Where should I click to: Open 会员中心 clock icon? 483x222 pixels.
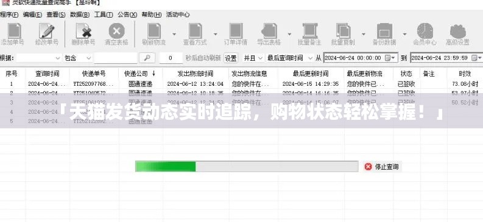425,31
